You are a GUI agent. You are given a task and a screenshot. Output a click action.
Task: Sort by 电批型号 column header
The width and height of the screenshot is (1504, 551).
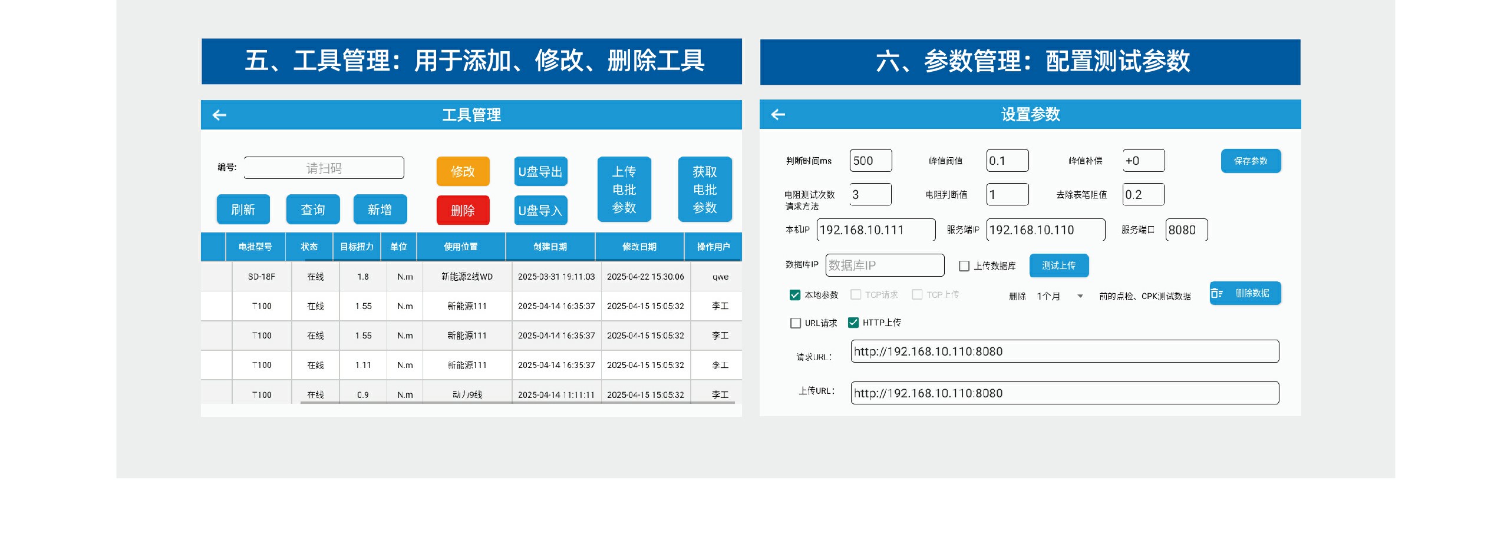click(255, 247)
